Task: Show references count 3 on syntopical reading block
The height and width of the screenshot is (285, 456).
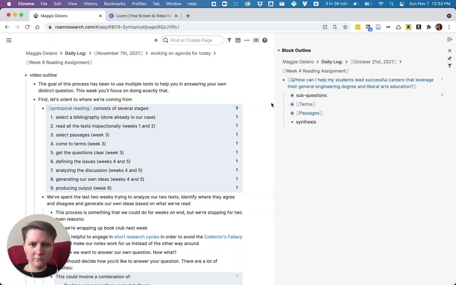Action: 237,108
